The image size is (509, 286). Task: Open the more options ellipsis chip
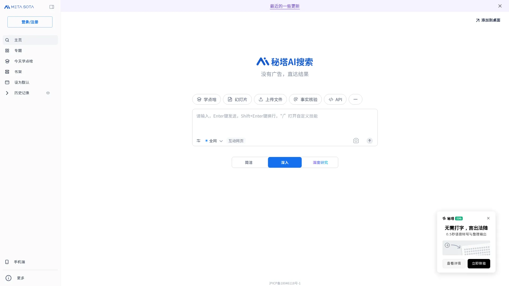(x=356, y=99)
